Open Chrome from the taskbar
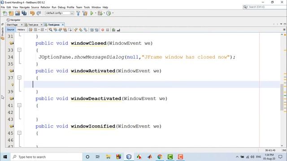 pos(160,157)
